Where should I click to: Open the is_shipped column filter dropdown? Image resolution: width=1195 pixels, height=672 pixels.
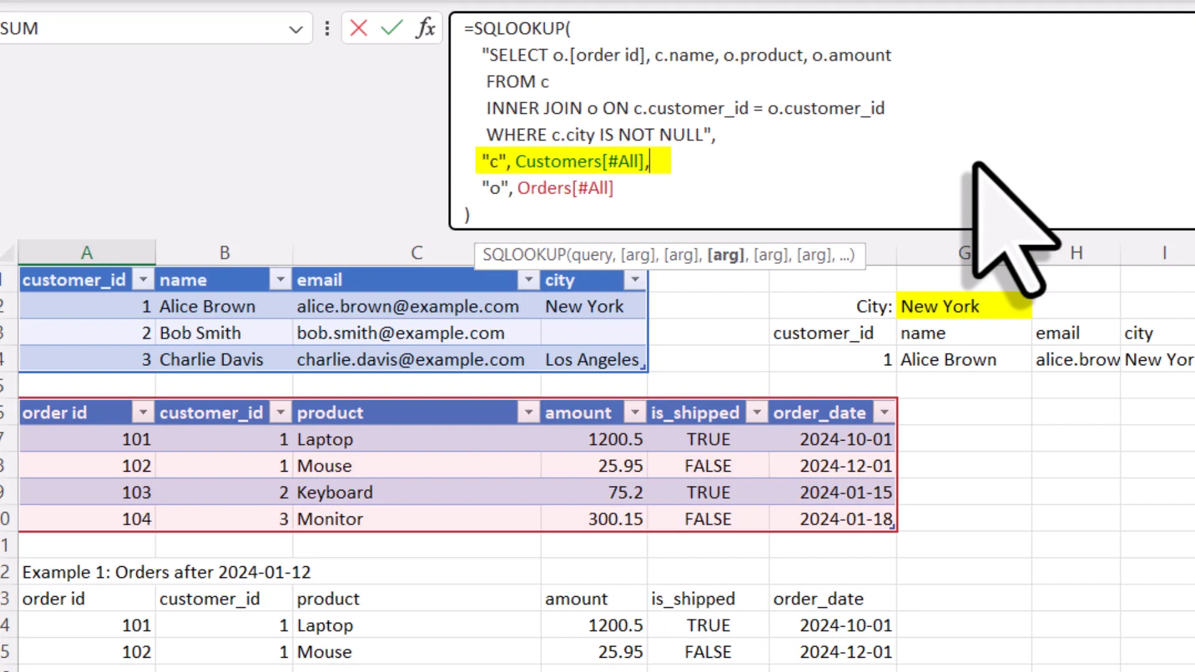pos(756,412)
